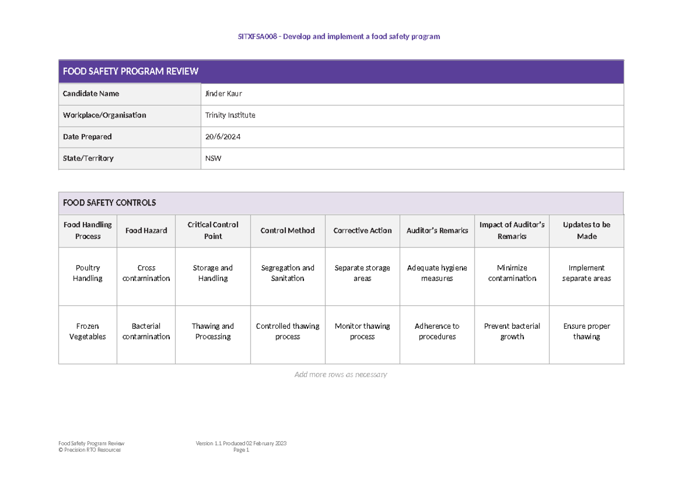
Task: Select the FOOD SAFETY PROGRAM REVIEW header
Action: coord(341,72)
